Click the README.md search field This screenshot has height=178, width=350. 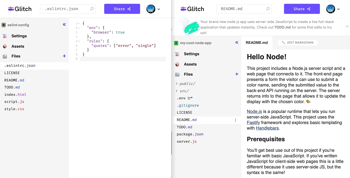(244, 9)
